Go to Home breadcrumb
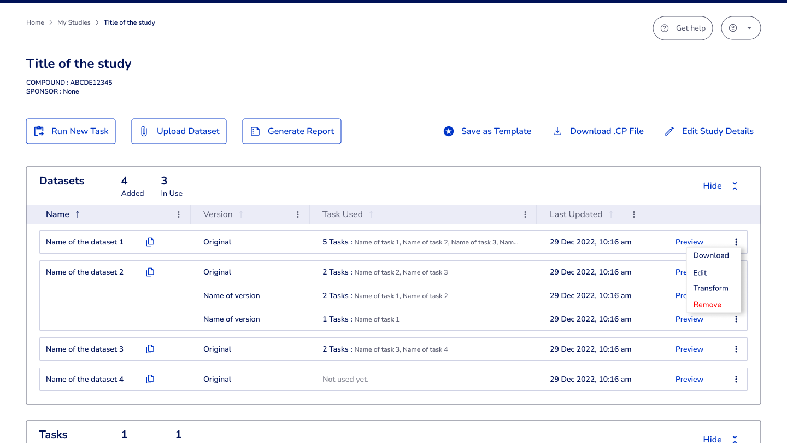787x443 pixels. (35, 22)
